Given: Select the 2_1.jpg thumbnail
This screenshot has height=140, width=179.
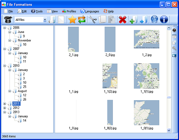Looking at the screenshot, I should click(x=73, y=39).
